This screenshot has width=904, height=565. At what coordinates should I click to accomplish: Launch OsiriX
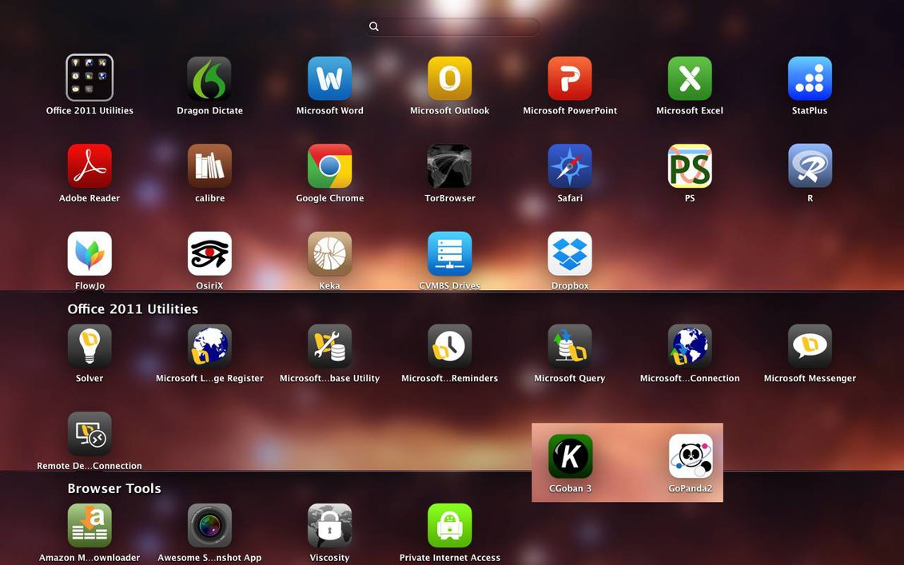(209, 253)
